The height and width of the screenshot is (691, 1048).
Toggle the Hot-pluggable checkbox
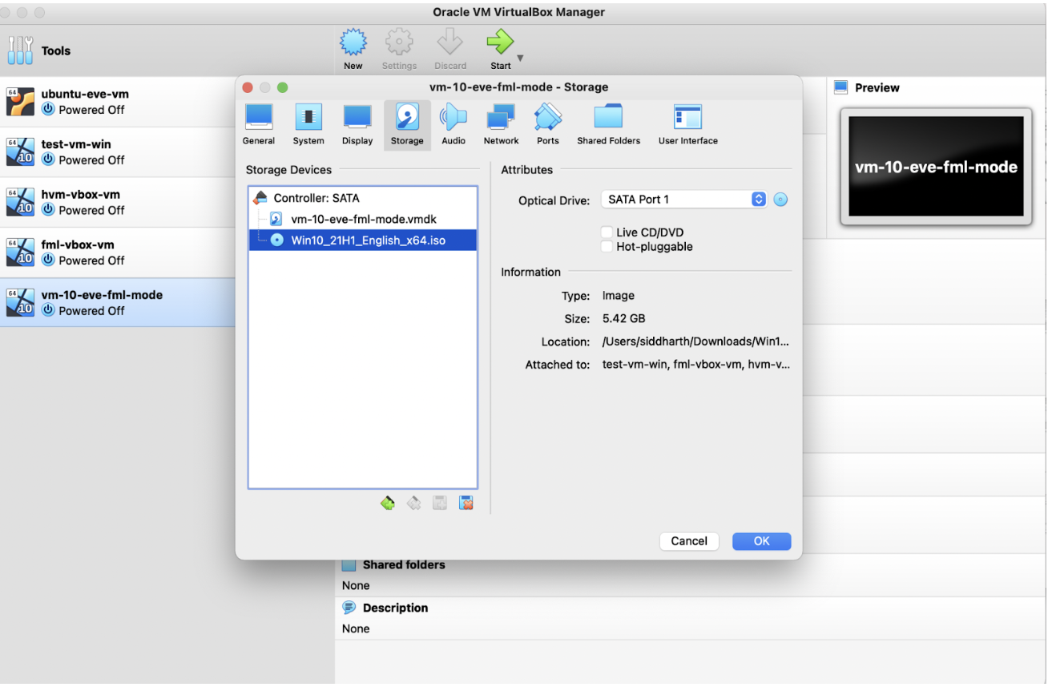pos(607,247)
